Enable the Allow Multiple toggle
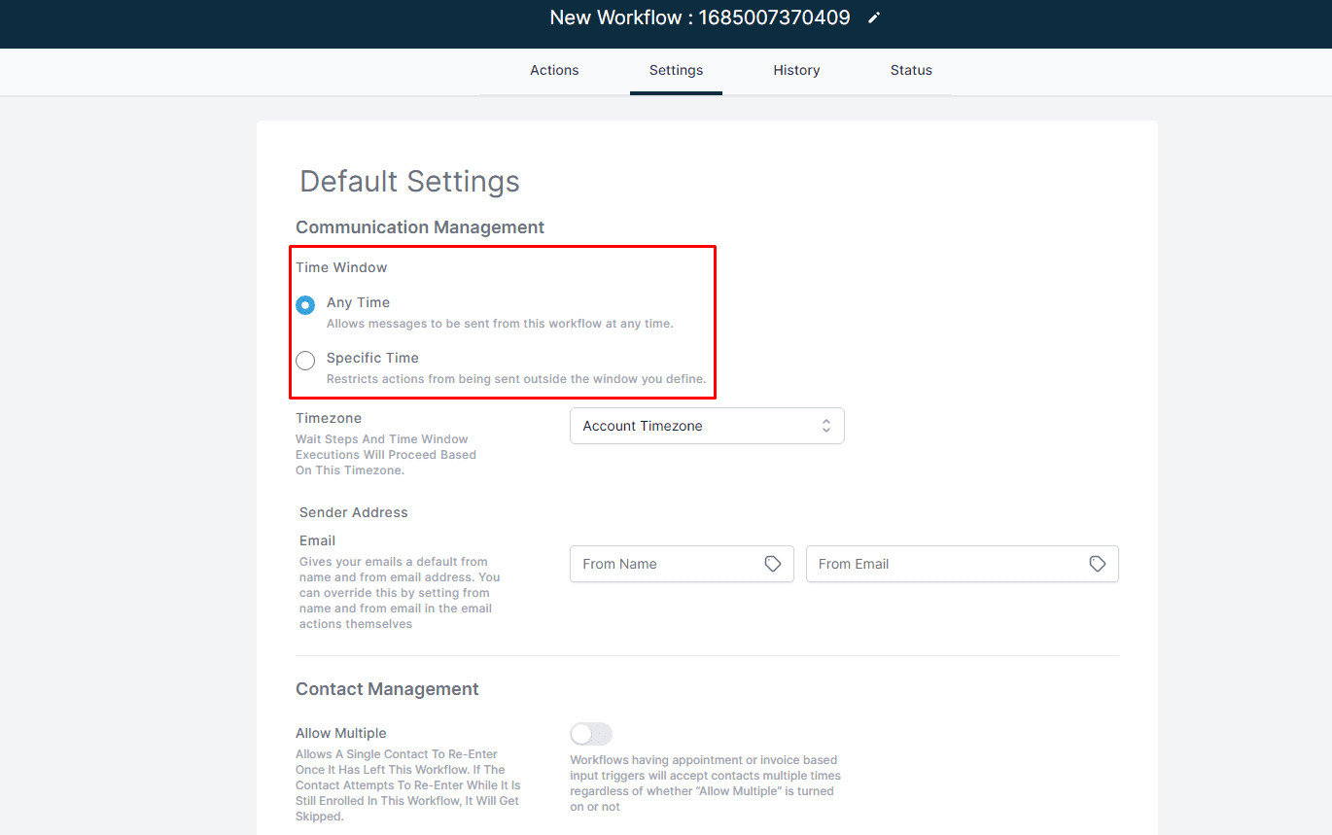The image size is (1332, 835). click(591, 734)
